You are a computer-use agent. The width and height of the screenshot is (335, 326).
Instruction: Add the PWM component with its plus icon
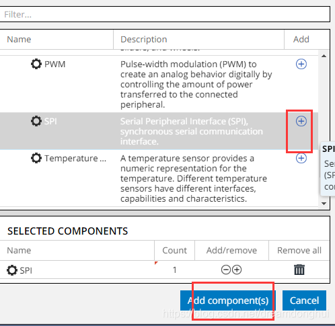click(301, 64)
